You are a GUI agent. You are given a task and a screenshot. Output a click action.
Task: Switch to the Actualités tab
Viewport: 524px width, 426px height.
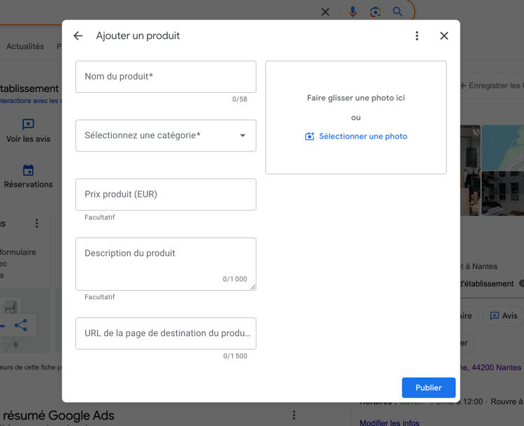pos(25,47)
